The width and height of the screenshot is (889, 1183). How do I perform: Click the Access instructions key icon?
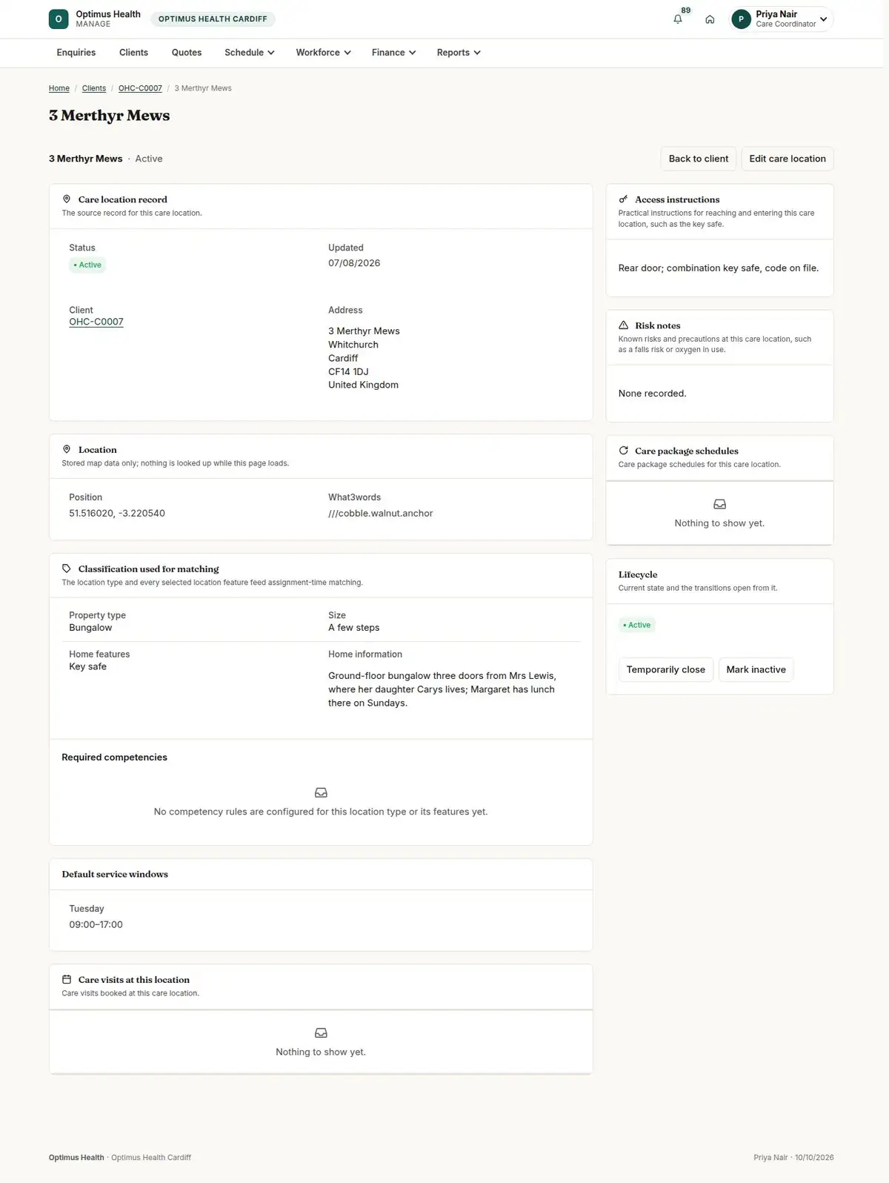point(623,199)
